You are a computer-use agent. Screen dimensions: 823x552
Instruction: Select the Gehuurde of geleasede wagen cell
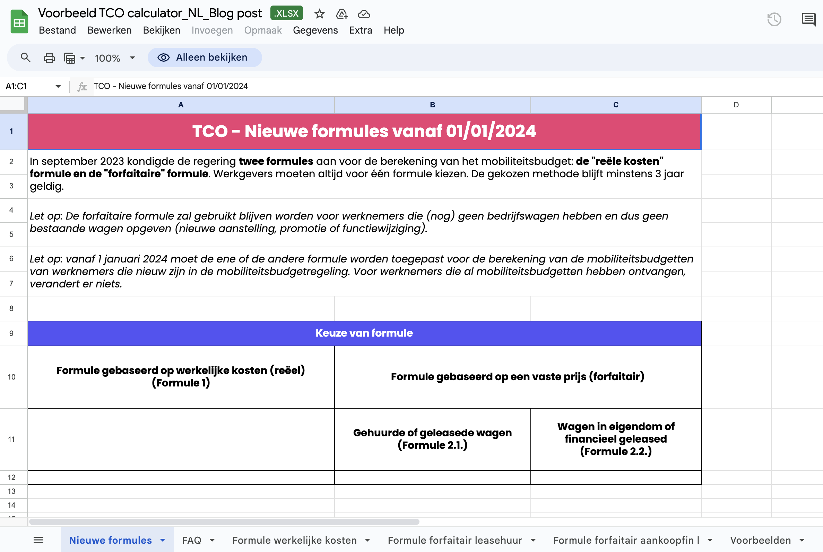432,439
